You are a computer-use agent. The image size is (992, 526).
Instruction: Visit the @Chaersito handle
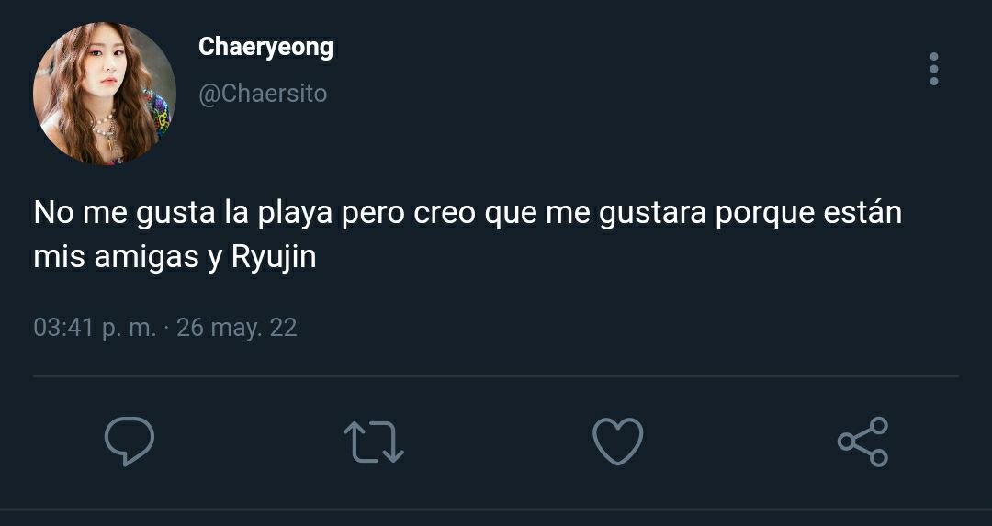coord(263,94)
